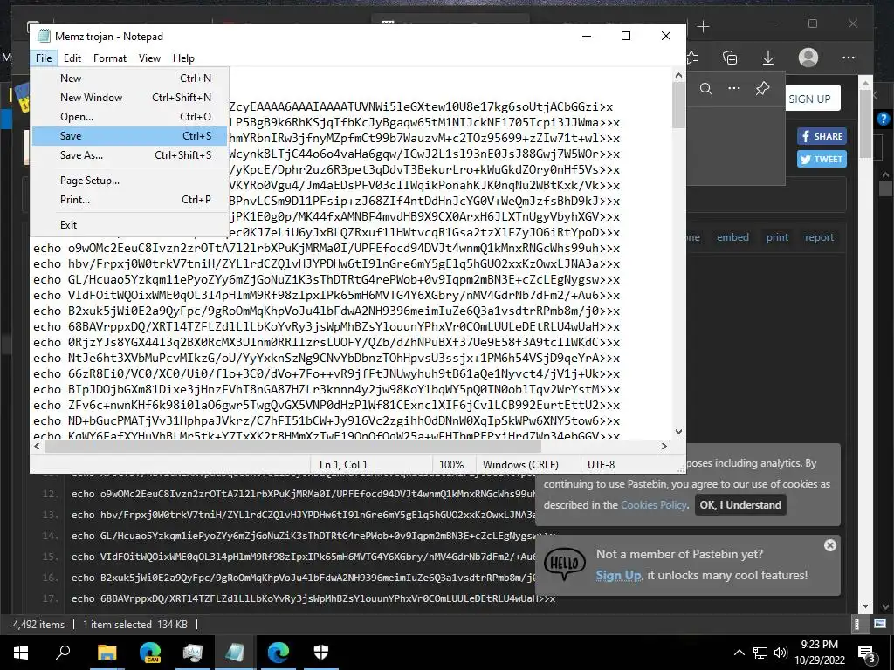Screen dimensions: 894x670
Task: Select Page Setup... in the File menu
Action: point(130,181)
